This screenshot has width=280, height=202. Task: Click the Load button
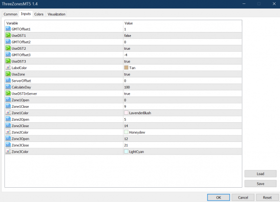click(x=260, y=174)
